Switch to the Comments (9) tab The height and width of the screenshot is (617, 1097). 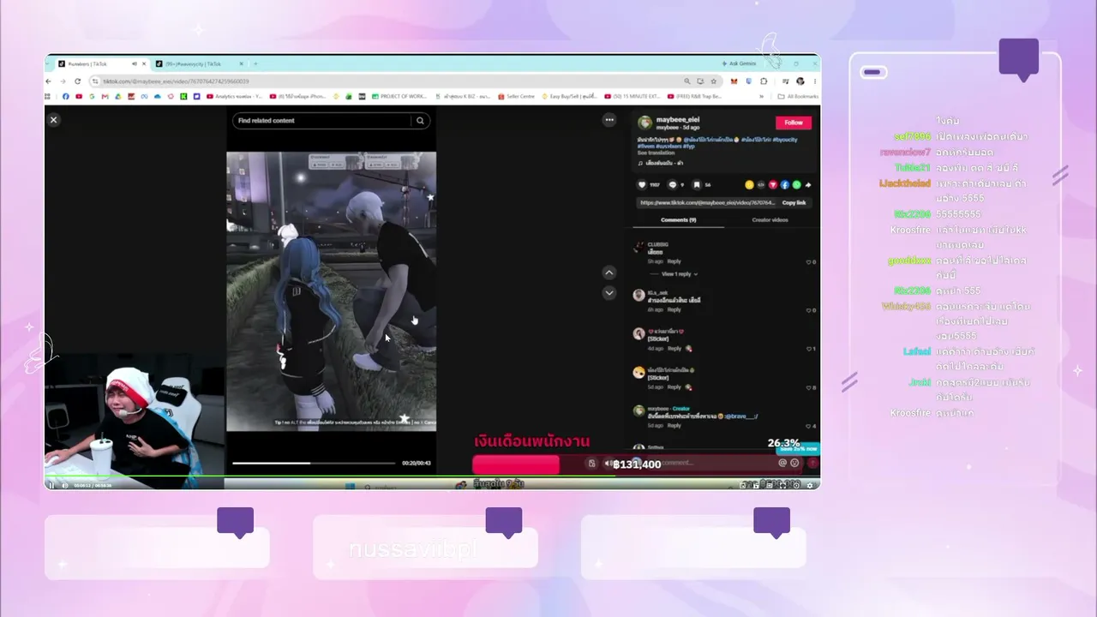679,220
